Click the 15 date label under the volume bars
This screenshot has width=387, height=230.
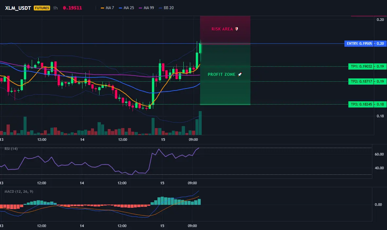(x=163, y=140)
